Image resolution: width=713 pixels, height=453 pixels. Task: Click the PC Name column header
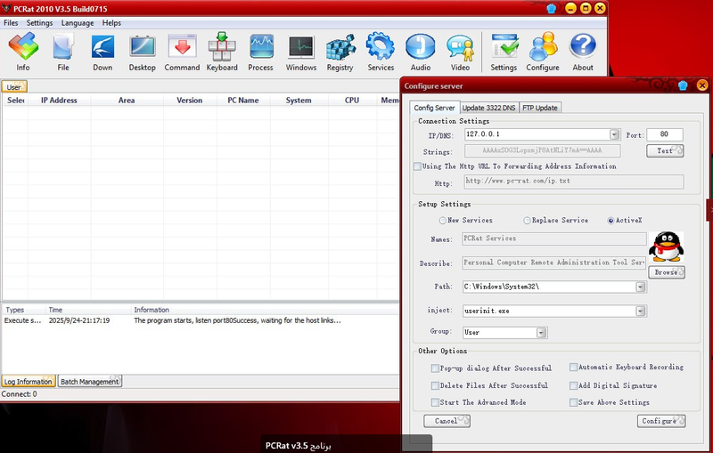coord(243,101)
